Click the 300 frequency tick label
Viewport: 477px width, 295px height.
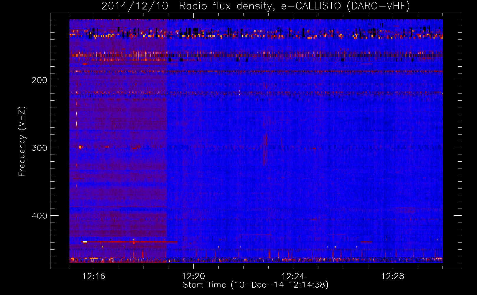tap(40, 148)
